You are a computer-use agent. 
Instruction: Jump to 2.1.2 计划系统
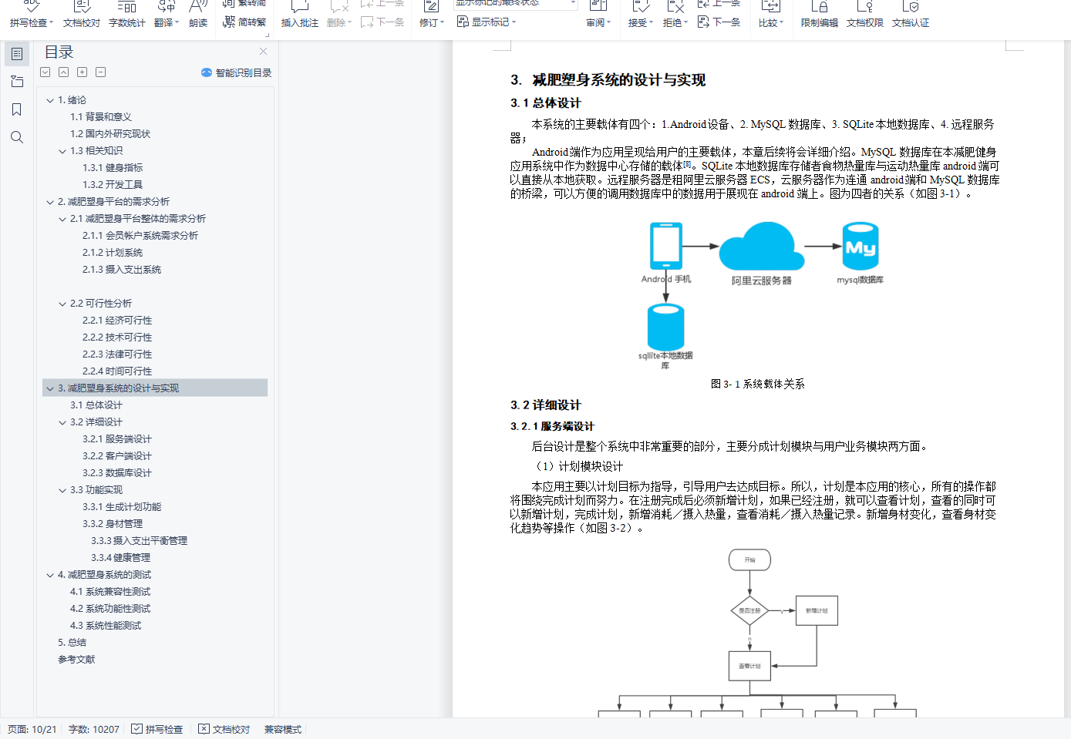pyautogui.click(x=113, y=253)
